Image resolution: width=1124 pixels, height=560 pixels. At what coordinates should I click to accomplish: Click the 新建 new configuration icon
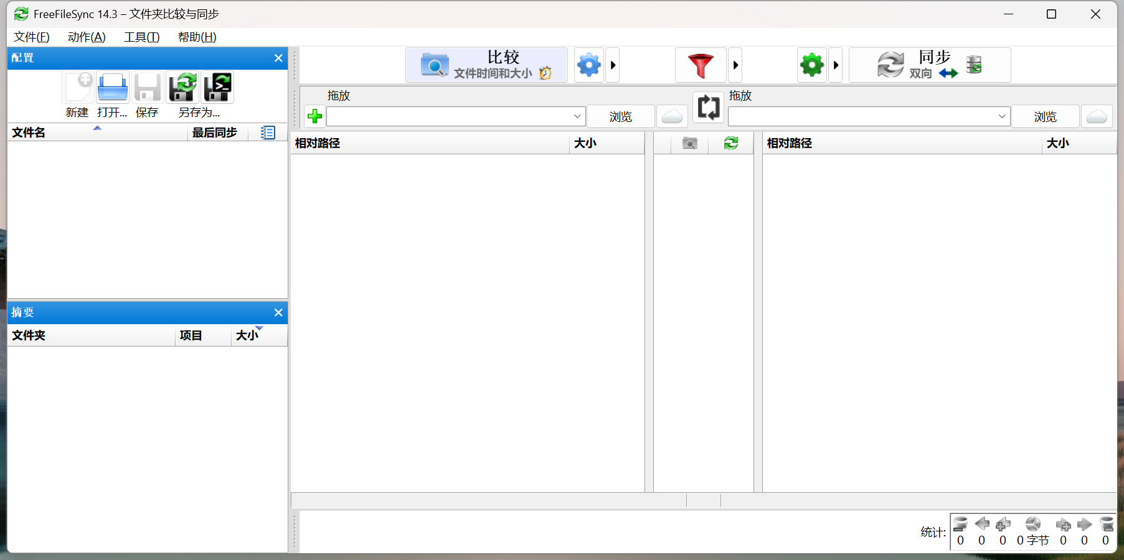click(78, 87)
